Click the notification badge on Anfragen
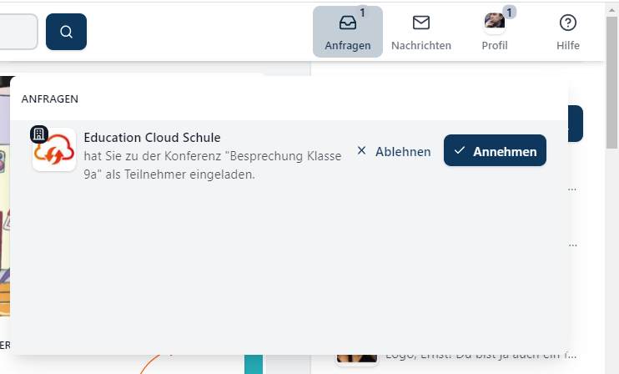Screen dimensions: 619x374 (362, 12)
